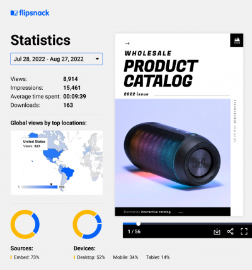Click the flipsnack logo
This screenshot has height=270, width=252.
coord(30,13)
